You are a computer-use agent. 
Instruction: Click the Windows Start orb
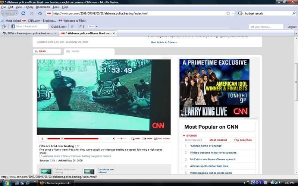[x=6, y=183]
